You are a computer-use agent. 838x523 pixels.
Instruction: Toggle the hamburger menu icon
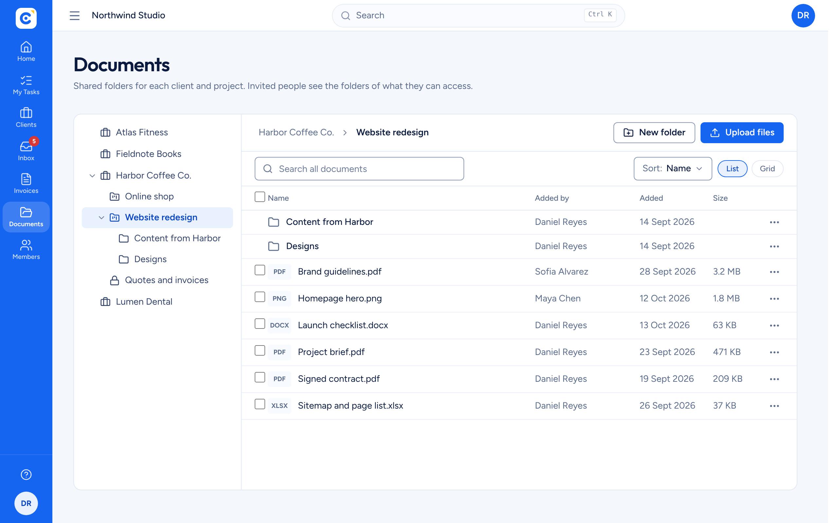coord(74,16)
